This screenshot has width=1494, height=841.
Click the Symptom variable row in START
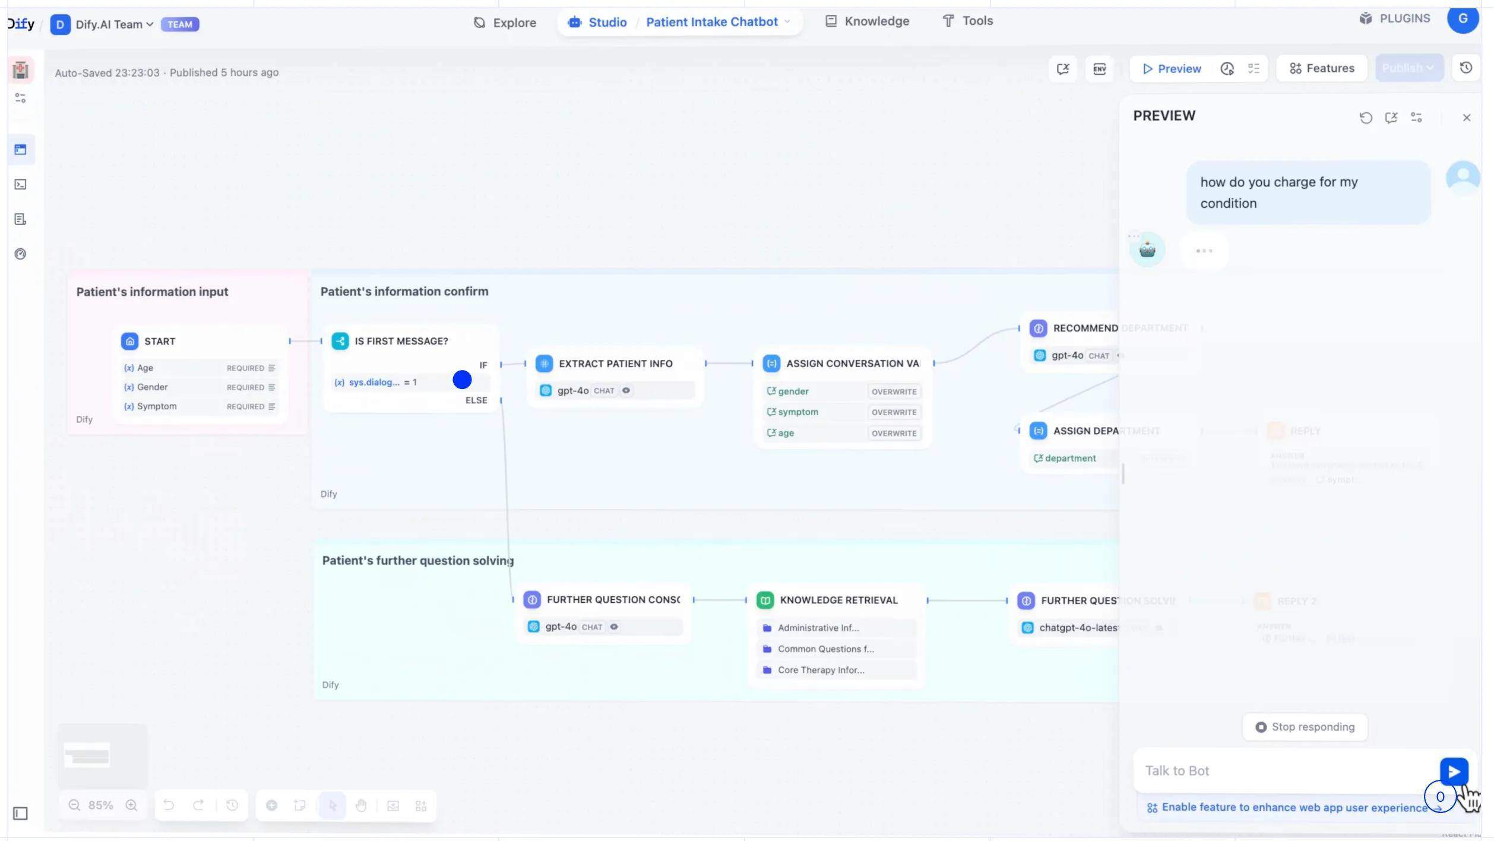click(x=200, y=407)
